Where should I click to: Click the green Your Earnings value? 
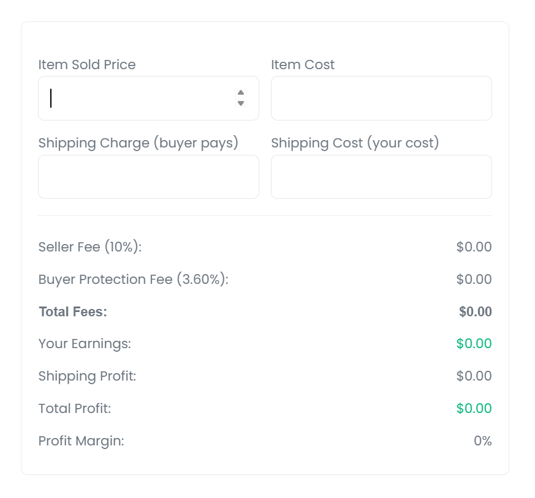tap(474, 344)
